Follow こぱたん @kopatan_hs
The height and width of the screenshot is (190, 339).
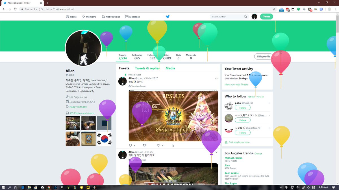(x=243, y=133)
